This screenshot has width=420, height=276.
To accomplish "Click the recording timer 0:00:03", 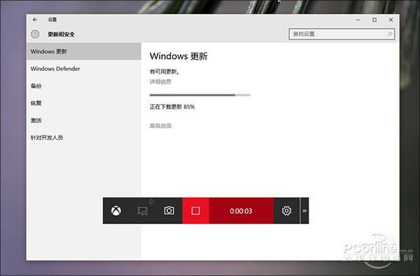I will pos(241,211).
